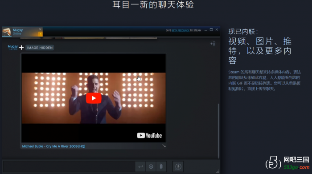Collapse the embedded video with corner arrow
312x174 pixels.
pyautogui.click(x=164, y=146)
